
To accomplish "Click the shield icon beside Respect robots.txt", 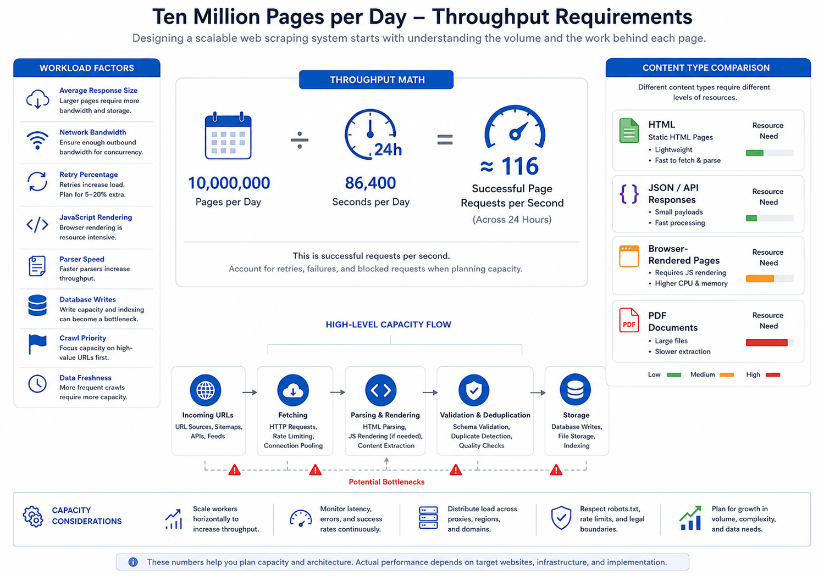I will (x=561, y=518).
